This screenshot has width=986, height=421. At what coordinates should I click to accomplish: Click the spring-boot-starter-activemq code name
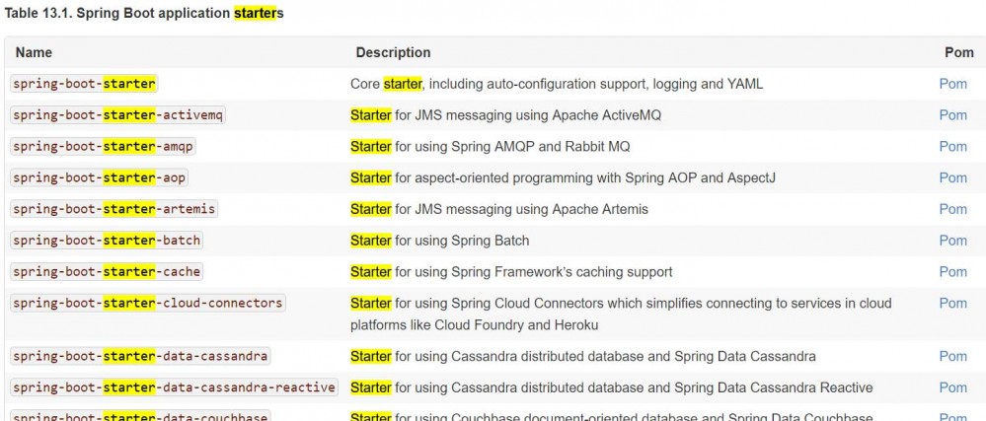pyautogui.click(x=118, y=115)
